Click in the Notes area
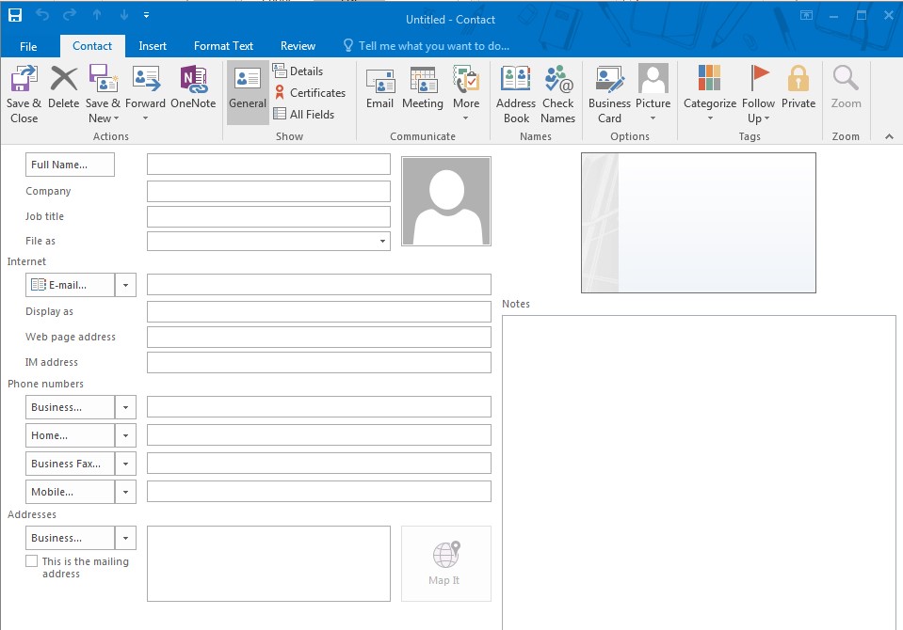Viewport: 903px width, 630px height. point(699,472)
